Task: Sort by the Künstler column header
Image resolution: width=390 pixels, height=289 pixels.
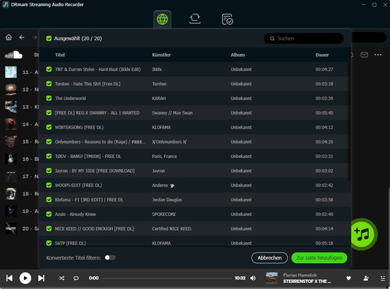Action: tap(161, 55)
